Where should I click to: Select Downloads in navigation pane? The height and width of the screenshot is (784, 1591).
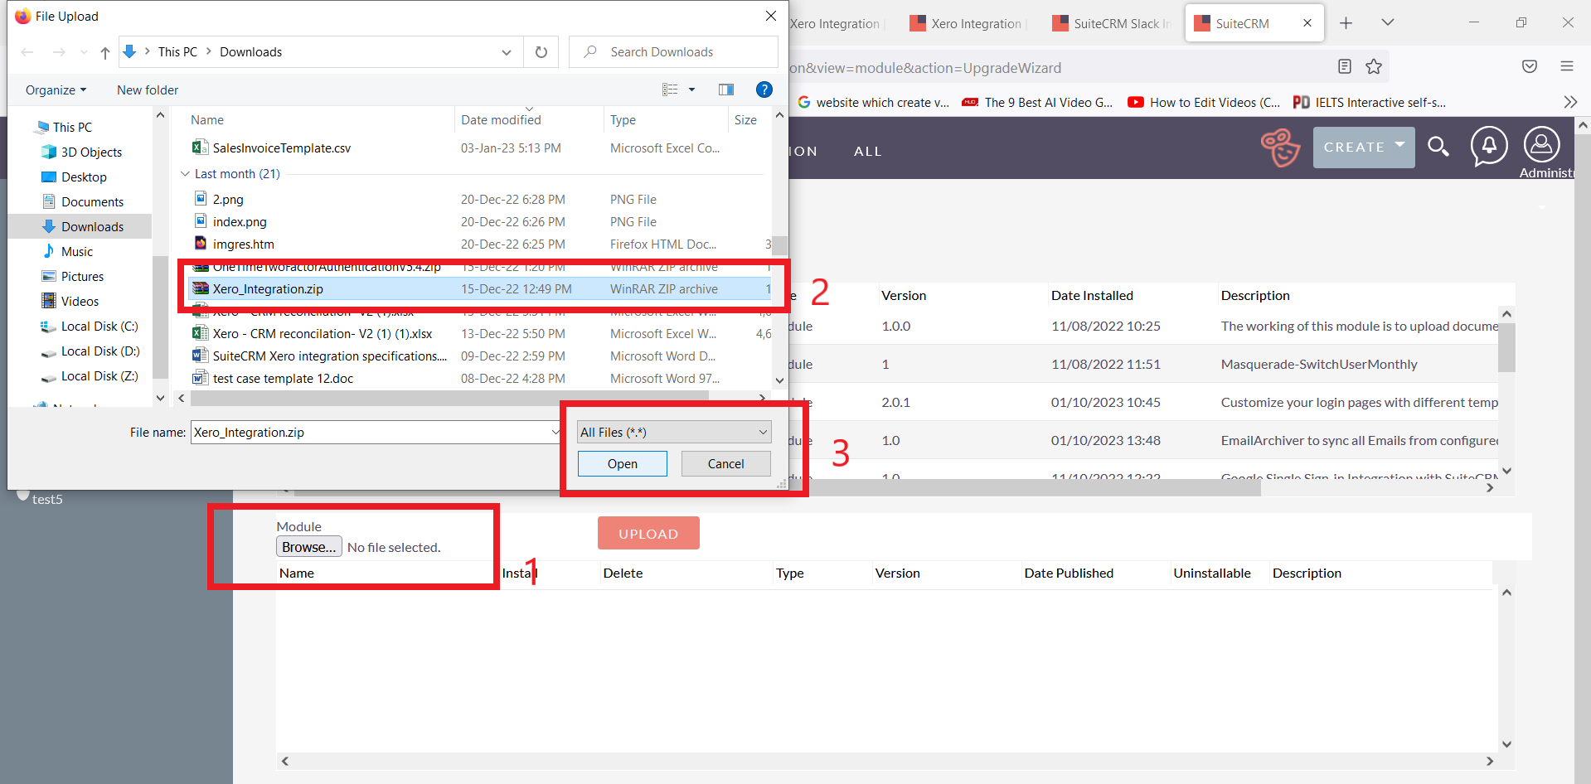tap(92, 227)
